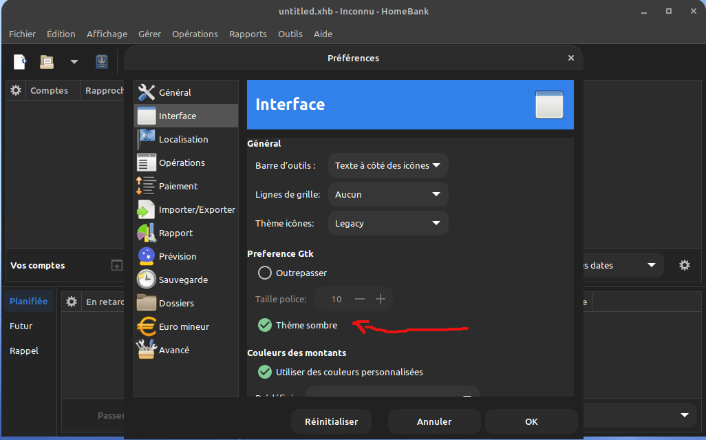
Task: Increase Taille police with plus button
Action: point(381,299)
